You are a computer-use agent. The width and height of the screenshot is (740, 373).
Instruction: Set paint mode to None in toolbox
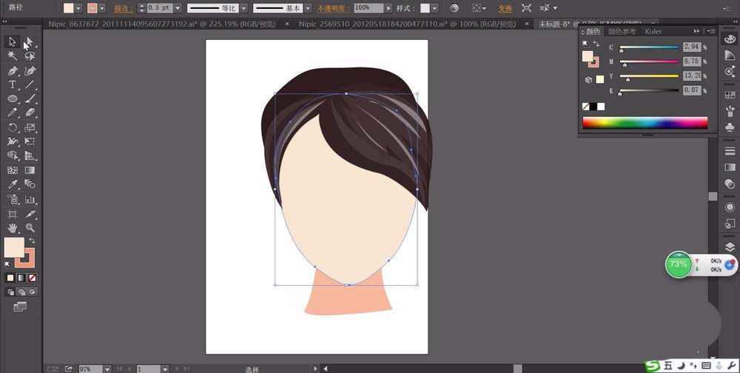coord(32,278)
